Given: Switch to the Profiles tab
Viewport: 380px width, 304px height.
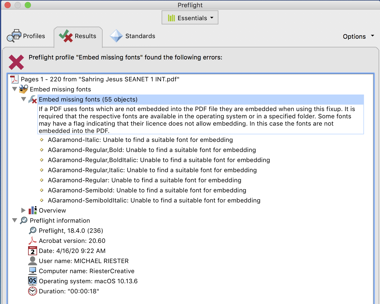Looking at the screenshot, I should (26, 36).
